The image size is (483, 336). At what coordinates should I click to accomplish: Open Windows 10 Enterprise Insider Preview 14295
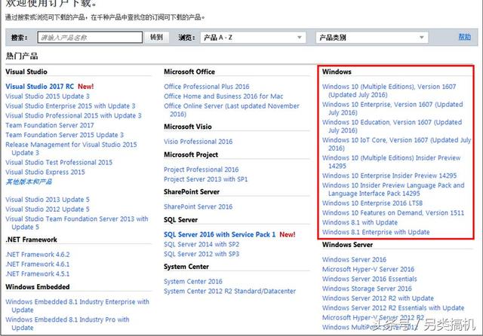[x=389, y=176]
